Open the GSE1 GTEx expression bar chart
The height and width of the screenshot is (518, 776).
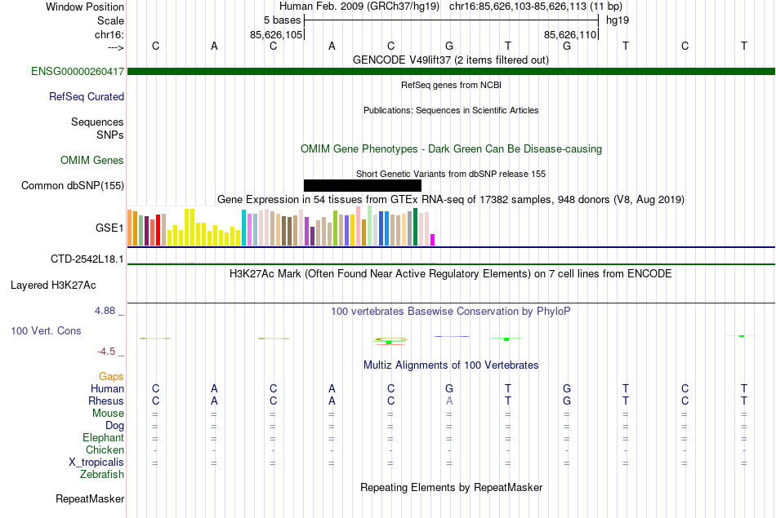tap(281, 227)
